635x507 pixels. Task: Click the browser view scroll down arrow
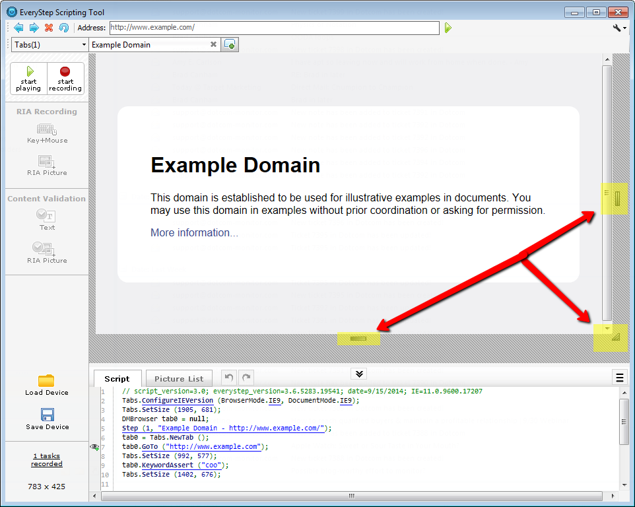[607, 328]
